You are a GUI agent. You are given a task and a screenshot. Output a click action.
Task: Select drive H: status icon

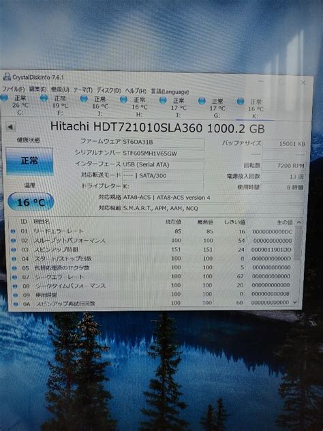(123, 100)
